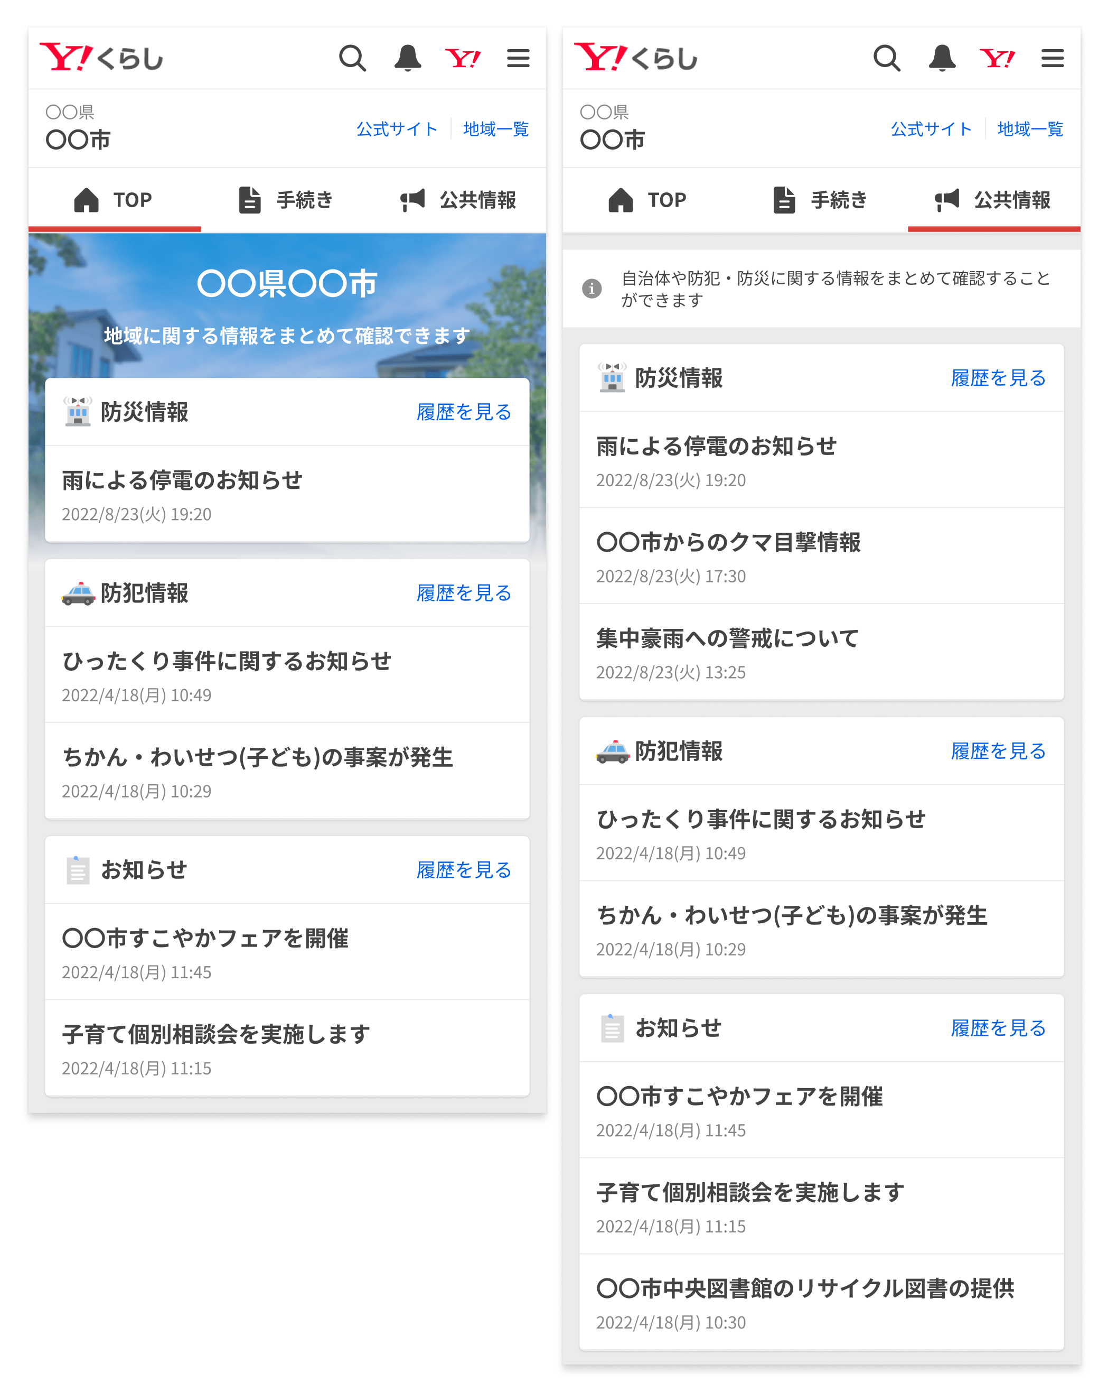This screenshot has height=1392, width=1108.
Task: Click 履歴を見る for 防犯情報 in right screen
Action: coord(998,751)
